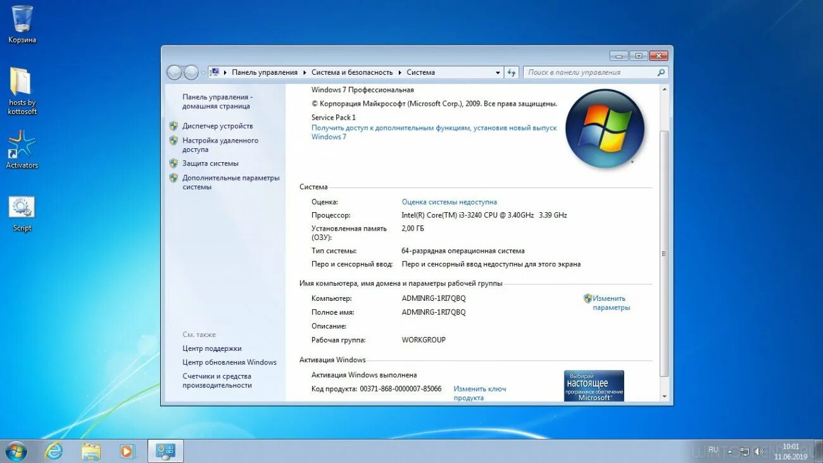
Task: Click the scrollbar down arrow
Action: (x=663, y=396)
